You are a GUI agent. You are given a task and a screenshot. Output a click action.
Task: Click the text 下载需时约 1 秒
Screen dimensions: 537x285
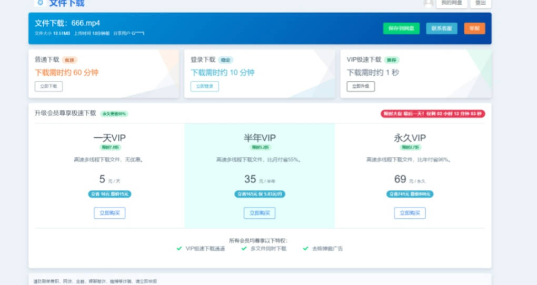[x=373, y=73]
